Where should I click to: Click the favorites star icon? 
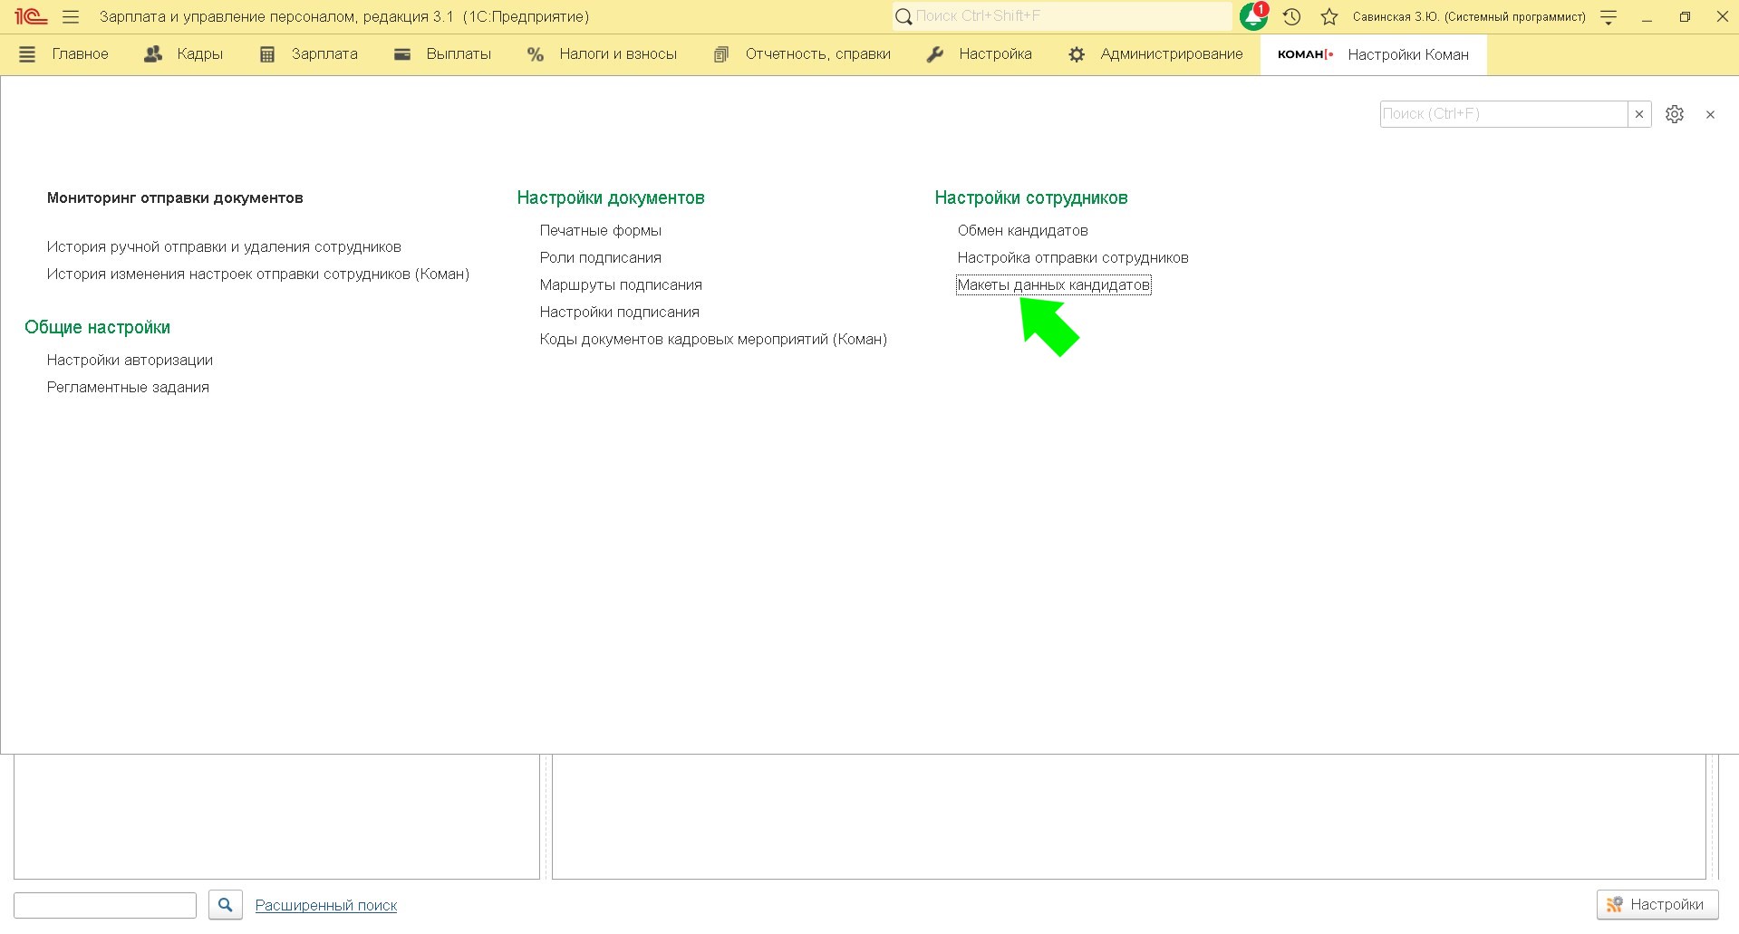click(1329, 16)
